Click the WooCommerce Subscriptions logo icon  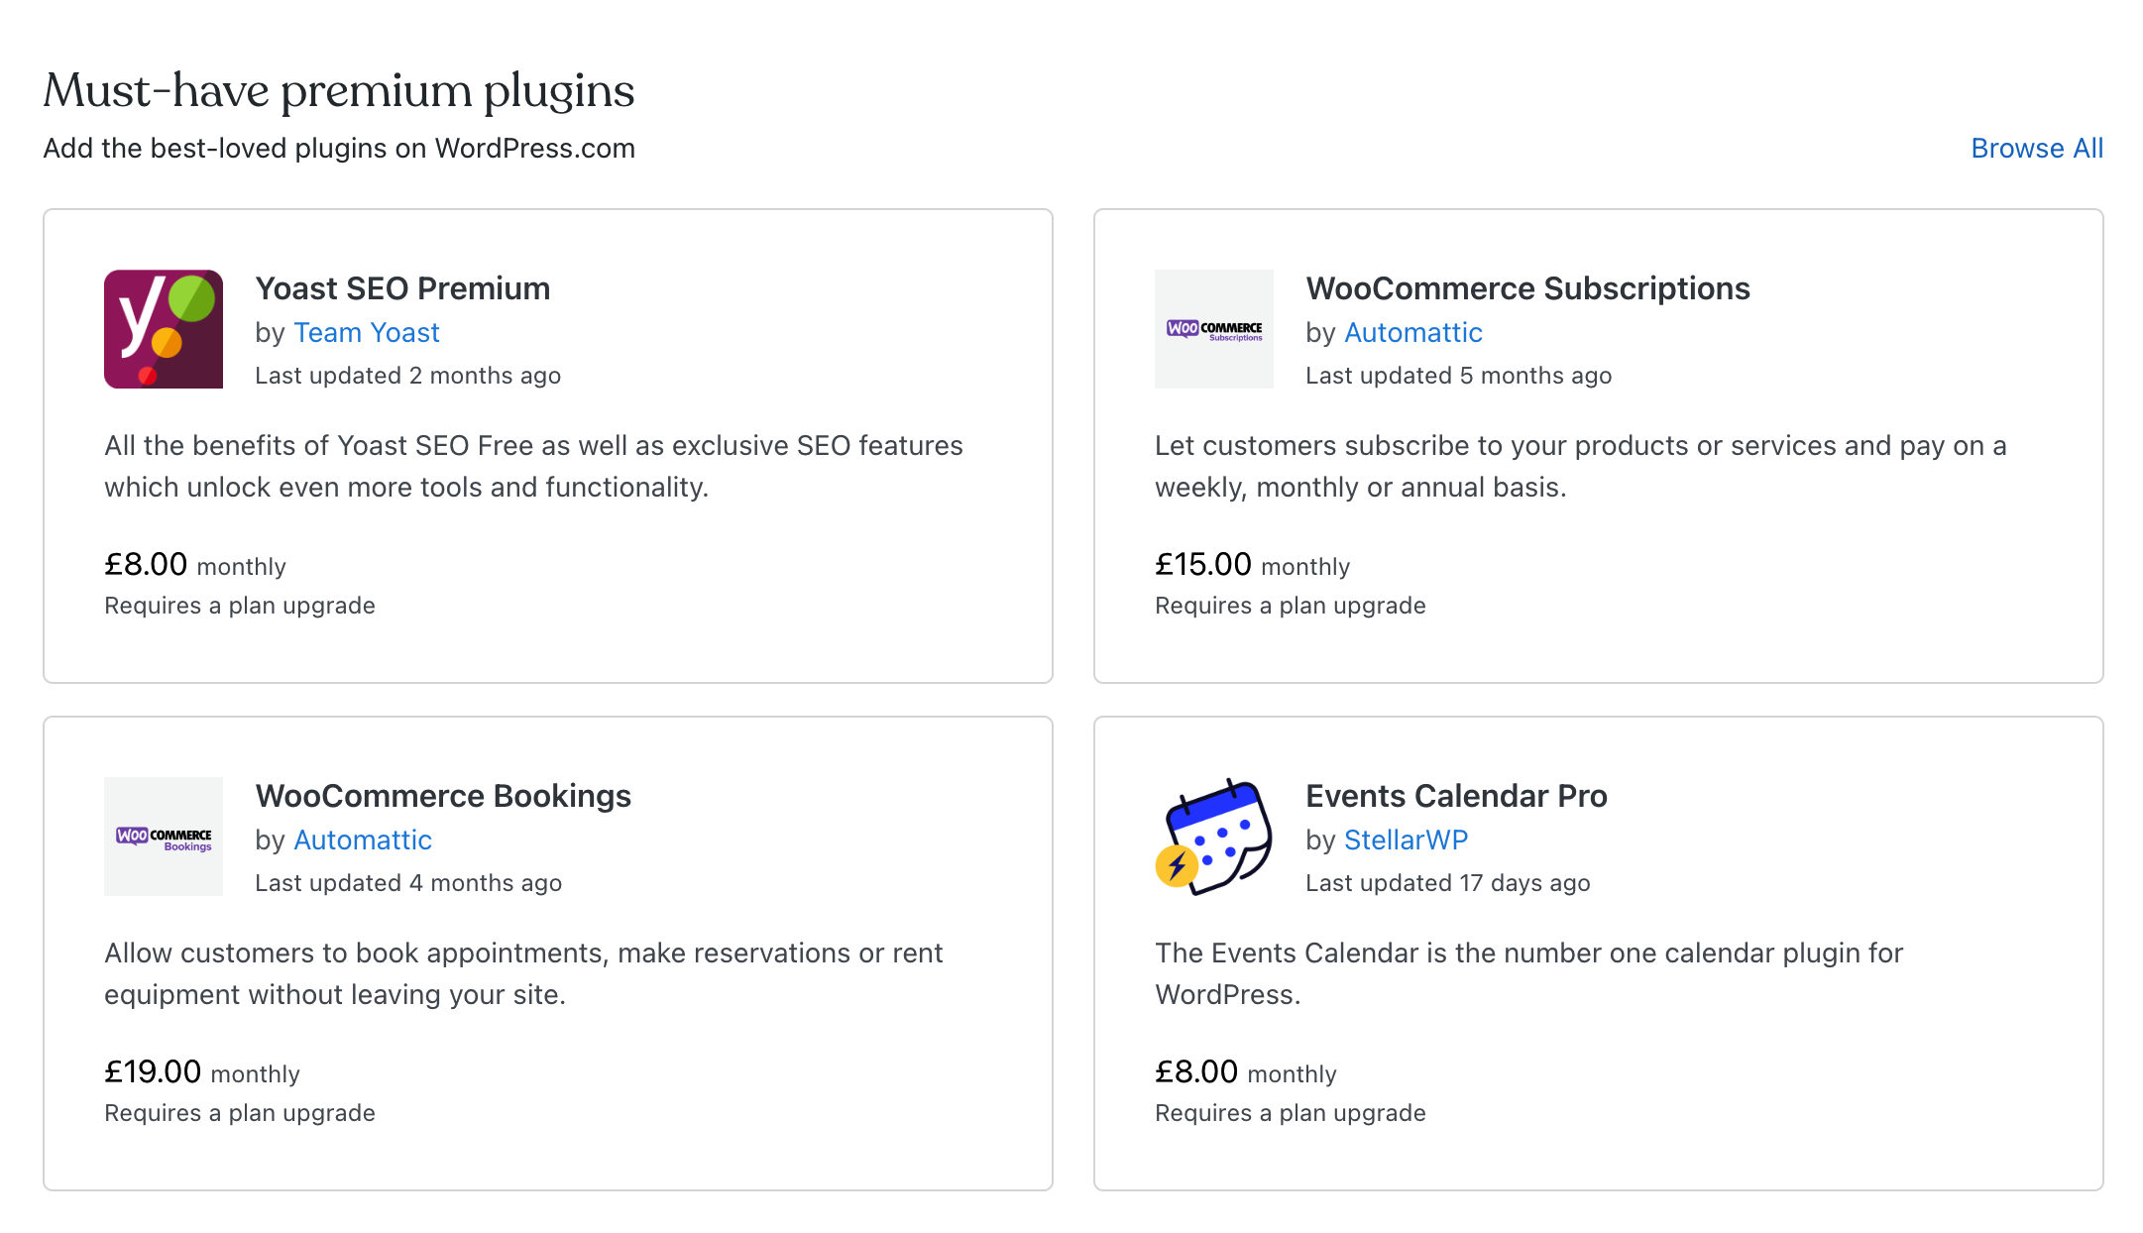point(1213,329)
